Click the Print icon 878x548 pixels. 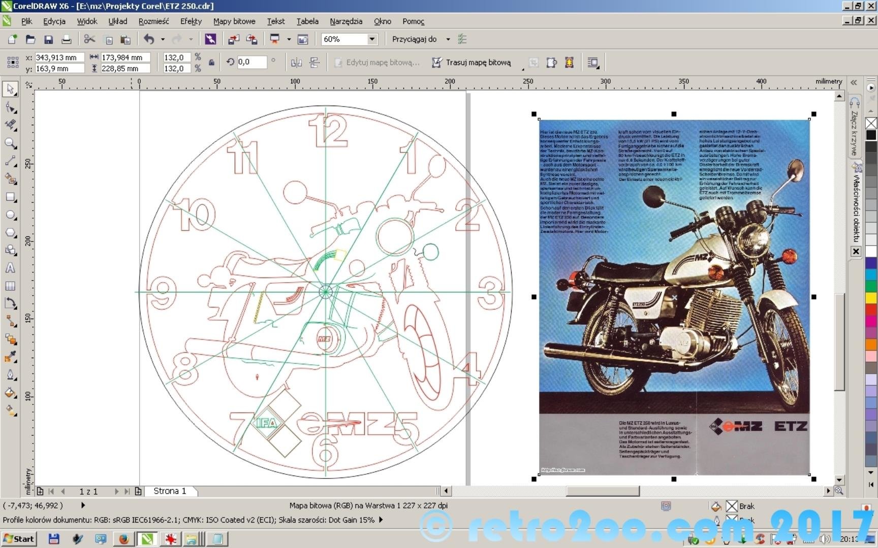click(x=66, y=40)
